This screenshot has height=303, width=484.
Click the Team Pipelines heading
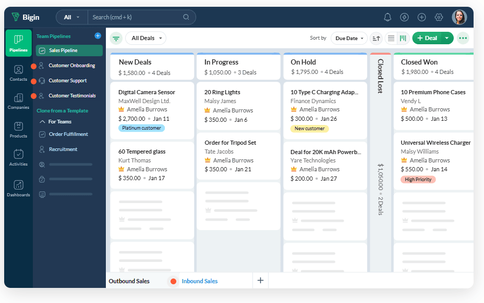point(53,36)
